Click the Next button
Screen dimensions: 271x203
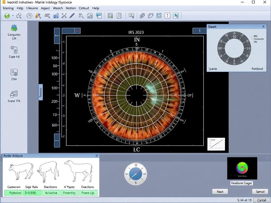click(x=220, y=191)
